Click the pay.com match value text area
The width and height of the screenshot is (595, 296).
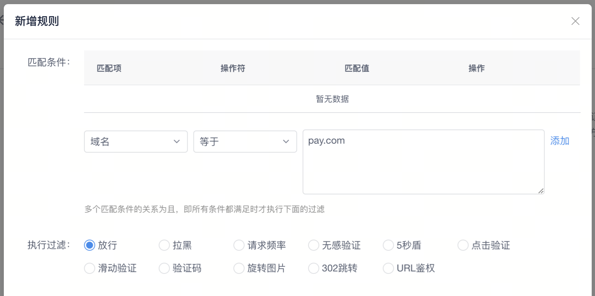[423, 162]
